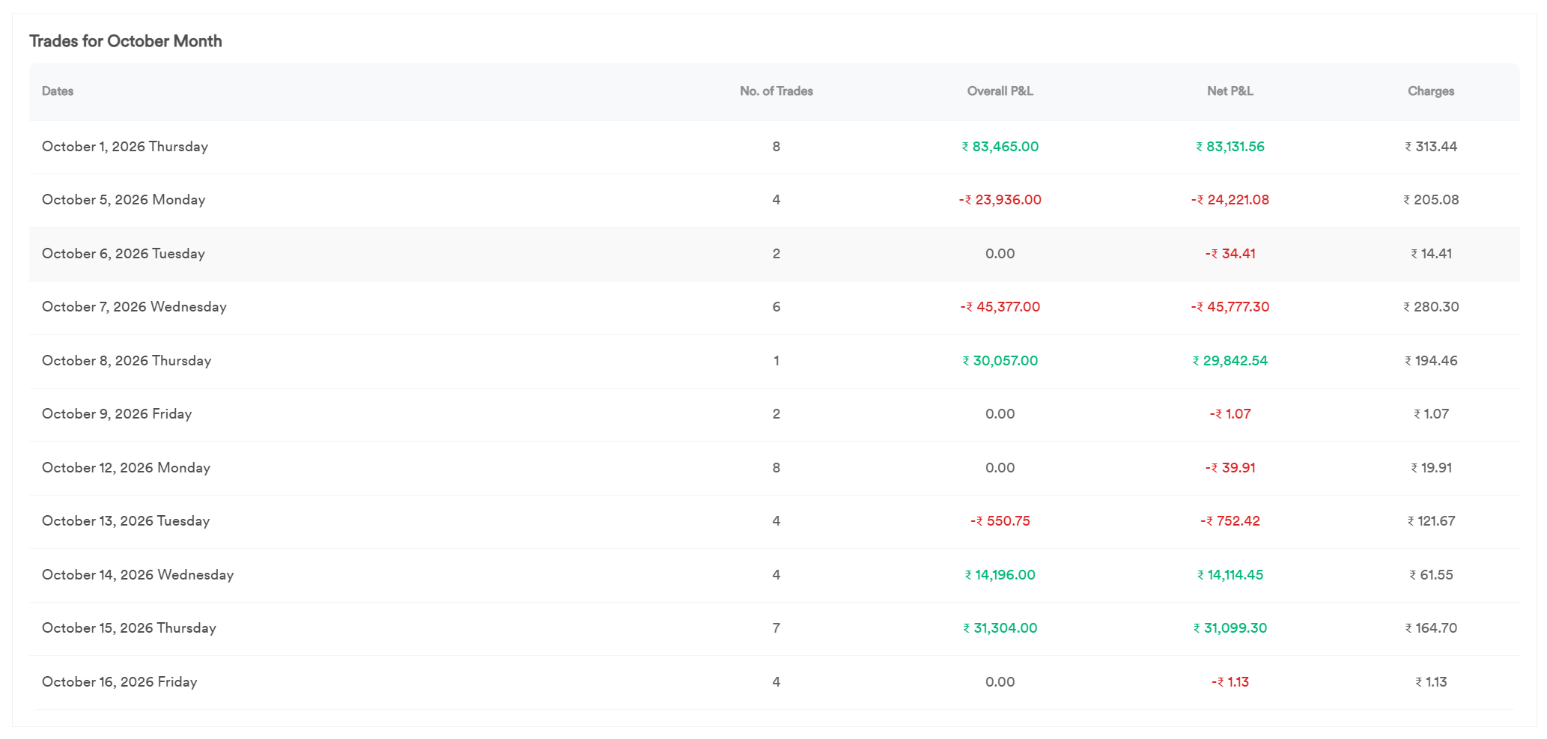The height and width of the screenshot is (739, 1547).
Task: Select the October 6, 2026 Tuesday row date
Action: point(124,254)
